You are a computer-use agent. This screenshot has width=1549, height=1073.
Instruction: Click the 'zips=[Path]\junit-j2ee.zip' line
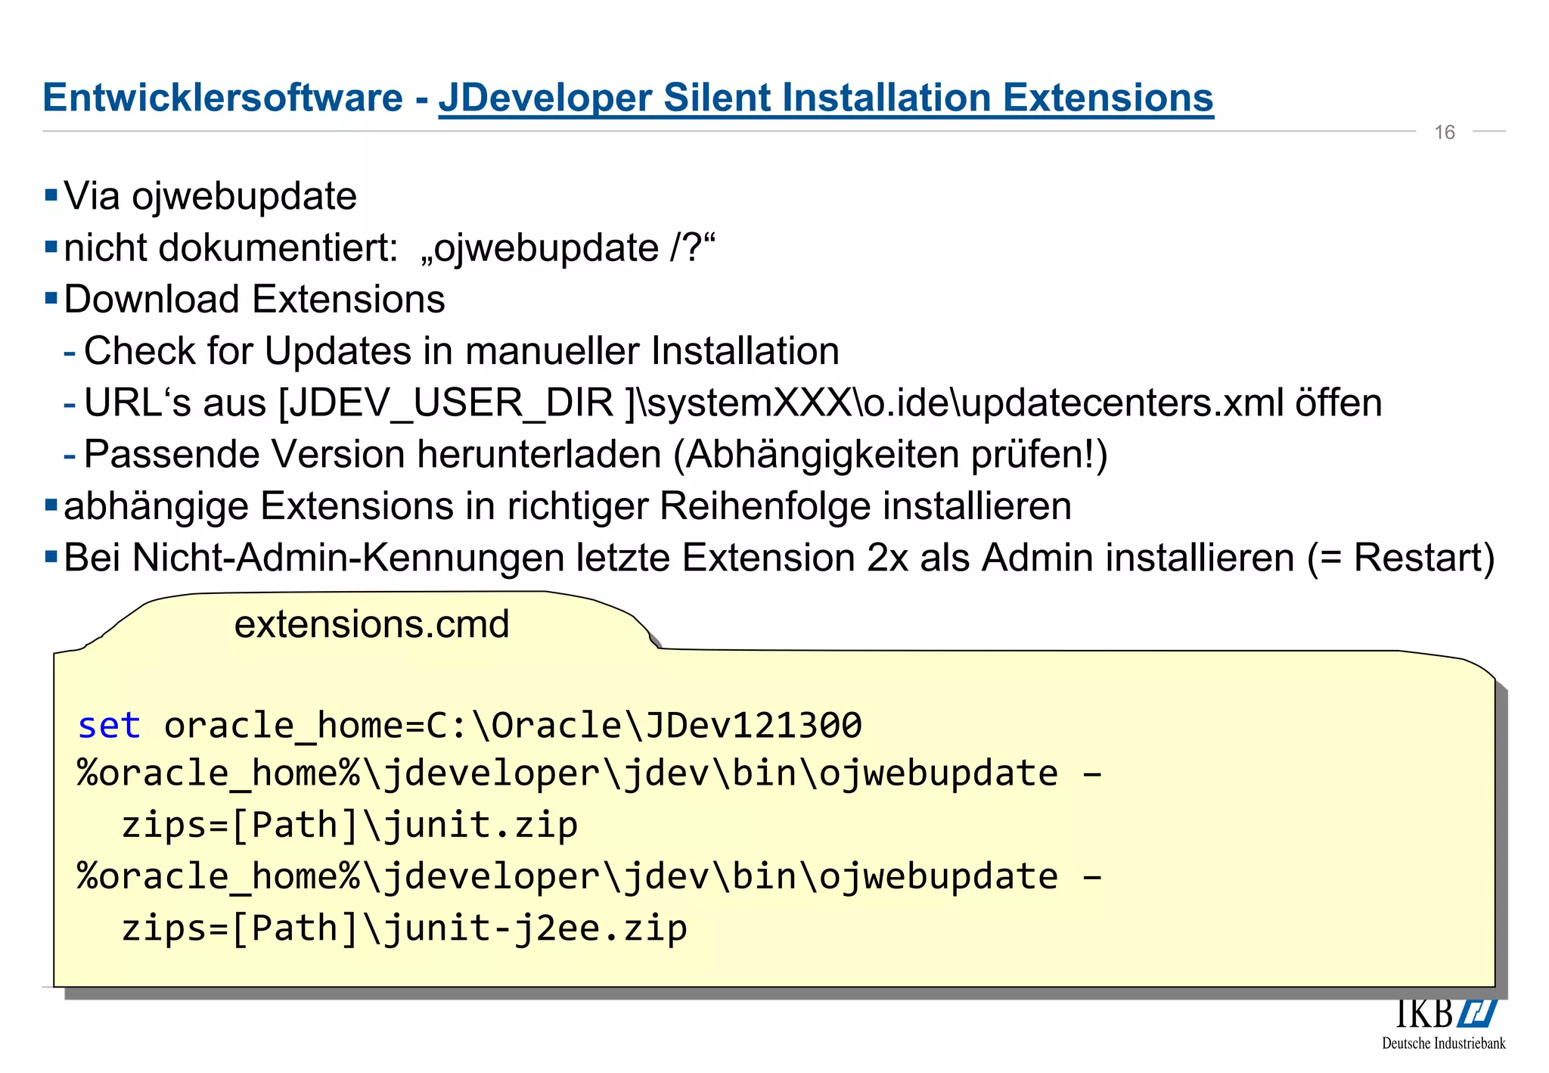coord(405,929)
